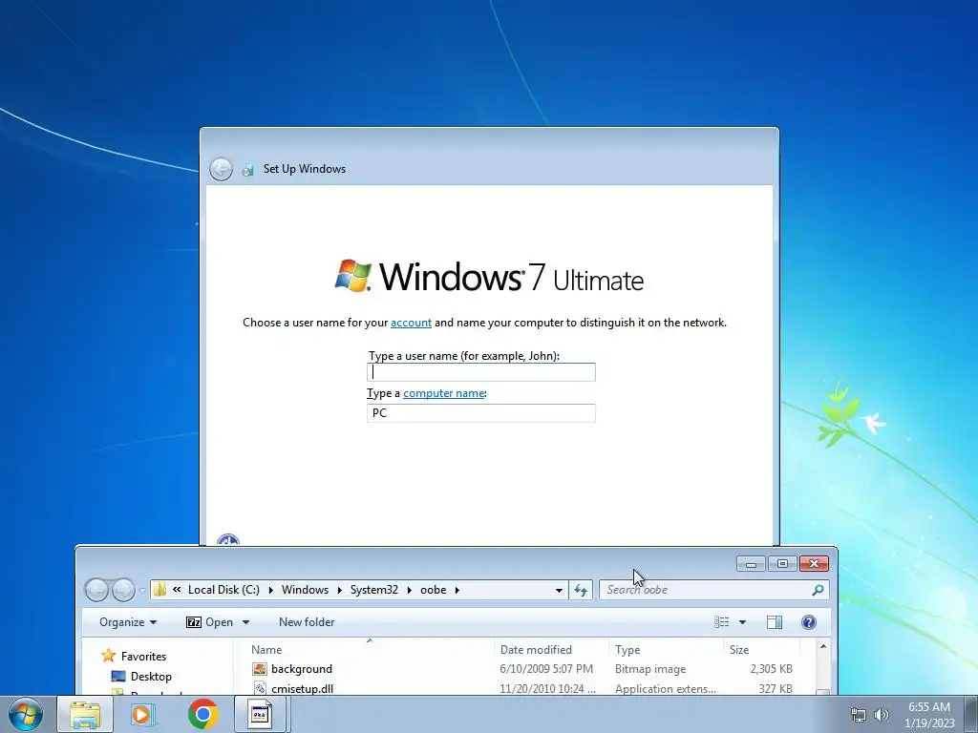978x733 pixels.
Task: Close the Explorer window
Action: click(x=814, y=564)
